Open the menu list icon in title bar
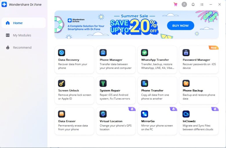Screen dimensions: 226x148 click(202, 4)
